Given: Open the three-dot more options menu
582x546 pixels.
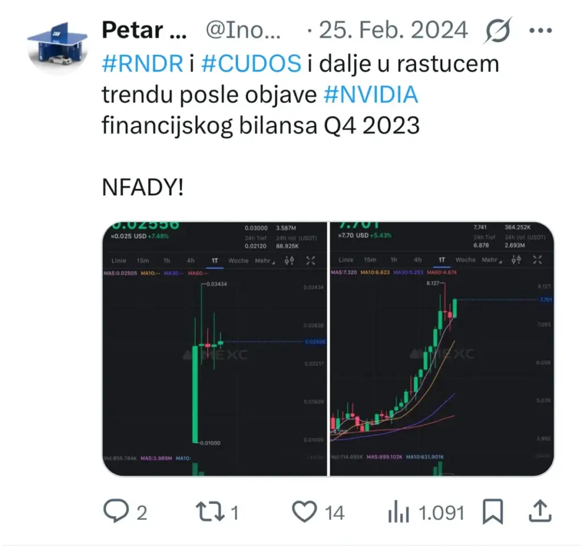Looking at the screenshot, I should pos(540,30).
